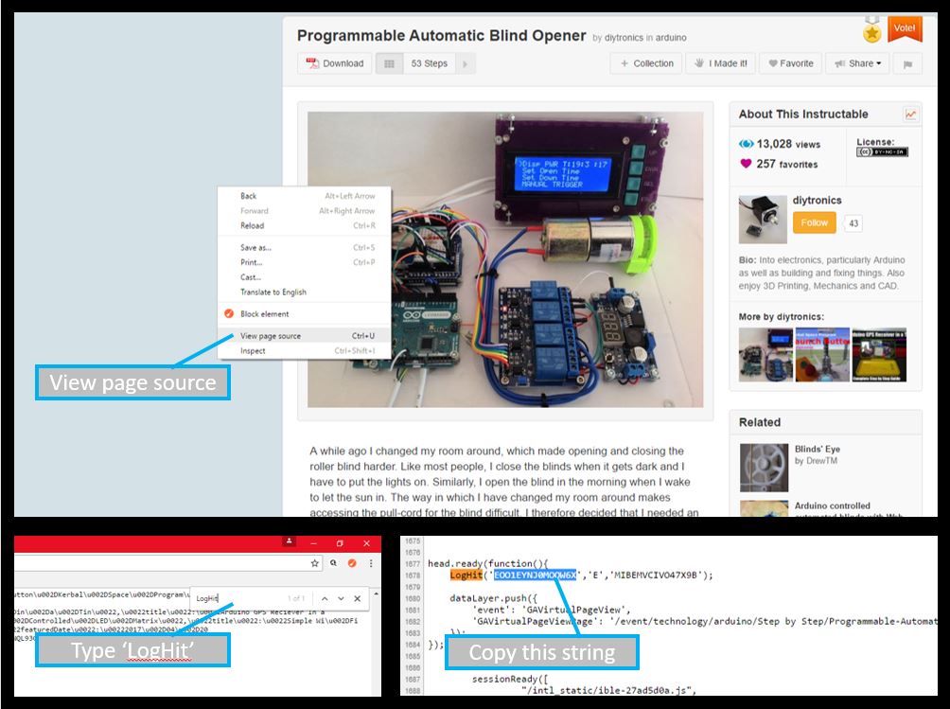Go to next find result arrow
Viewport: 950px width, 709px height.
point(341,598)
